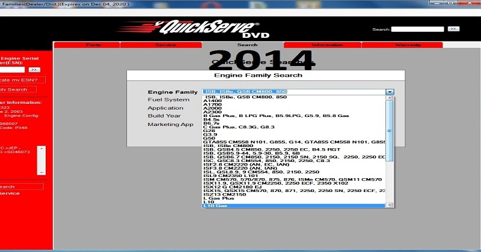
Task: Select highlighted L10 Gas entry
Action: pyautogui.click(x=294, y=206)
